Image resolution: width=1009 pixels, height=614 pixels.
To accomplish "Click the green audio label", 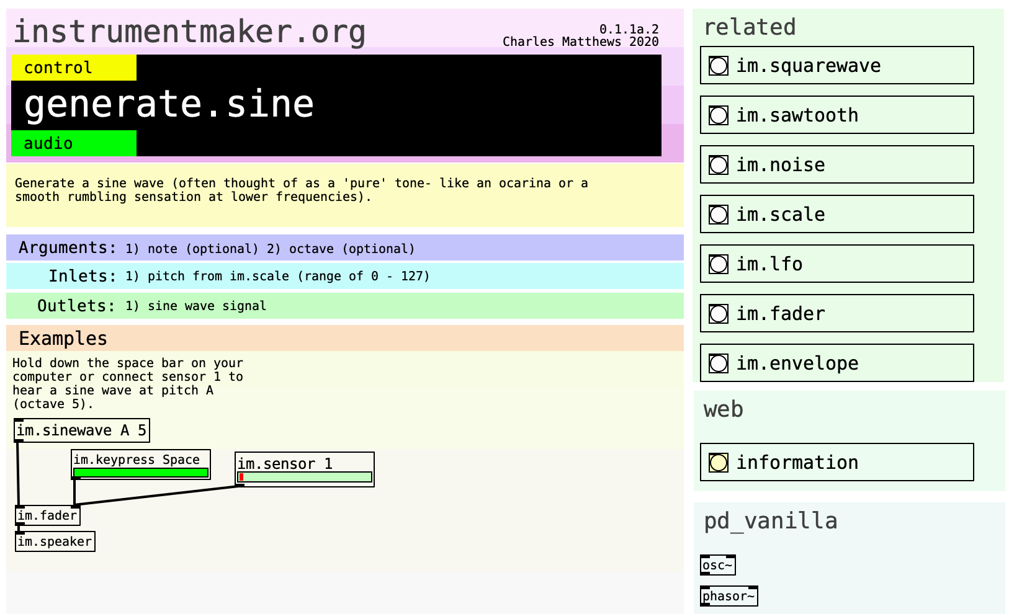I will (x=74, y=143).
